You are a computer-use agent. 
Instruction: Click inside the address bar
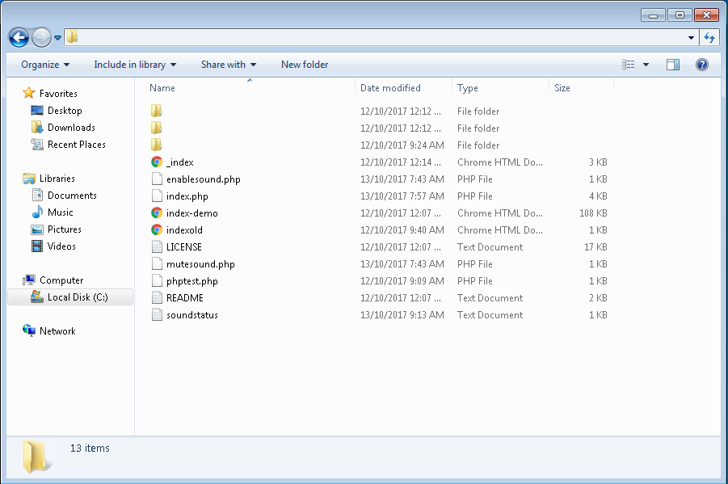coord(364,37)
